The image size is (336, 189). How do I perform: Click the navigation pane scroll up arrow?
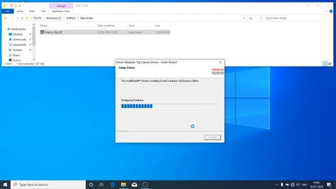coord(34,25)
